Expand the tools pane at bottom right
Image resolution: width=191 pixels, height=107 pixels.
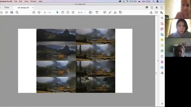(x=162, y=104)
